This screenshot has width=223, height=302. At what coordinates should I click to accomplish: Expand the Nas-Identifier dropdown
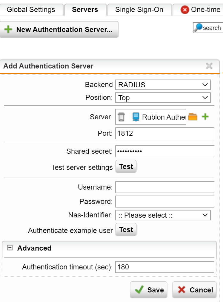163,215
